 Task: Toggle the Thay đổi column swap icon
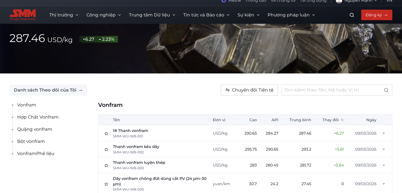tap(342, 120)
